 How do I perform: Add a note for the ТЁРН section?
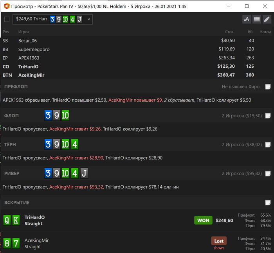268,145
